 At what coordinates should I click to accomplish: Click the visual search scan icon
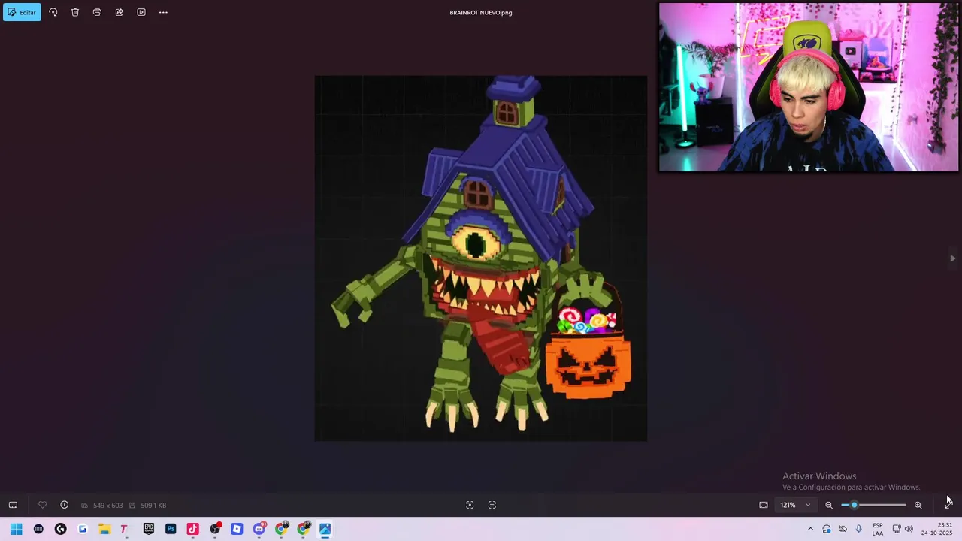tap(470, 505)
